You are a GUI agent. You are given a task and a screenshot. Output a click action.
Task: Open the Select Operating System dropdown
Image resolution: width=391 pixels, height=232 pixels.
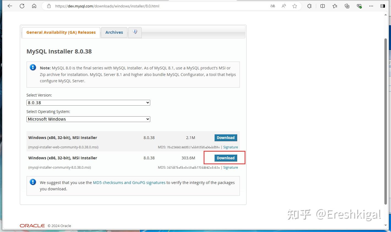coord(88,119)
